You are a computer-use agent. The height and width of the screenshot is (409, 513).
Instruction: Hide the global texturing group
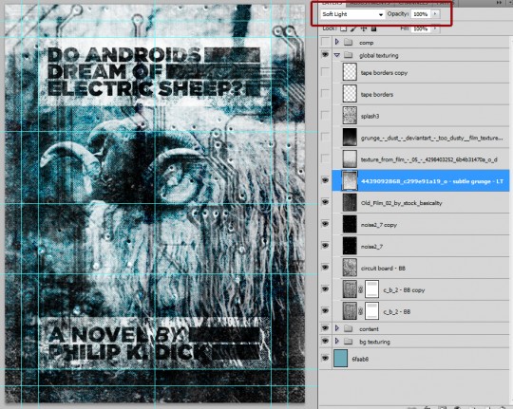325,55
